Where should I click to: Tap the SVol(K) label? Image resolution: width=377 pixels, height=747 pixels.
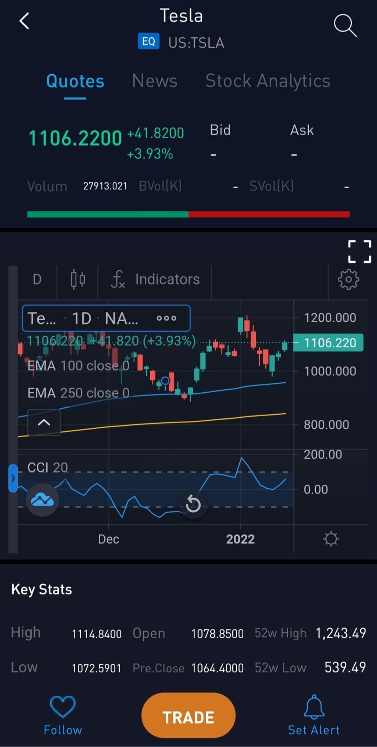pos(272,186)
